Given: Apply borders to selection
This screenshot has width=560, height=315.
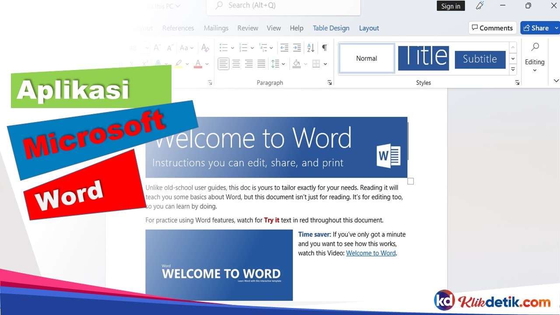Looking at the screenshot, I should (317, 64).
